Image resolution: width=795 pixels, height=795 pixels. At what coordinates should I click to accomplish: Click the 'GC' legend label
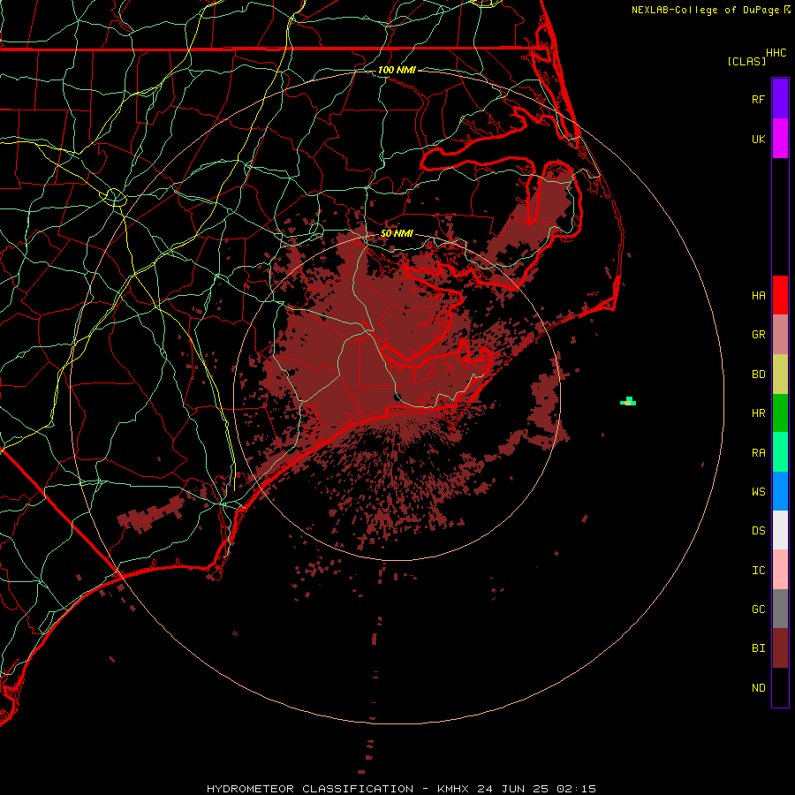[758, 609]
